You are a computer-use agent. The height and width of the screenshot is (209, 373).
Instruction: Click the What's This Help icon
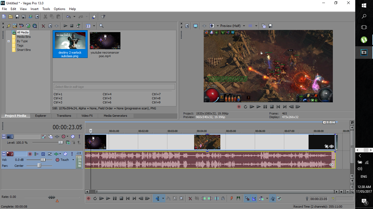pos(103,17)
